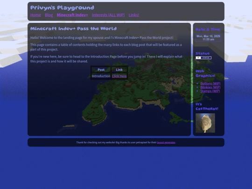Visit the Links! page
Screen dimensions: 252x189
134,15
